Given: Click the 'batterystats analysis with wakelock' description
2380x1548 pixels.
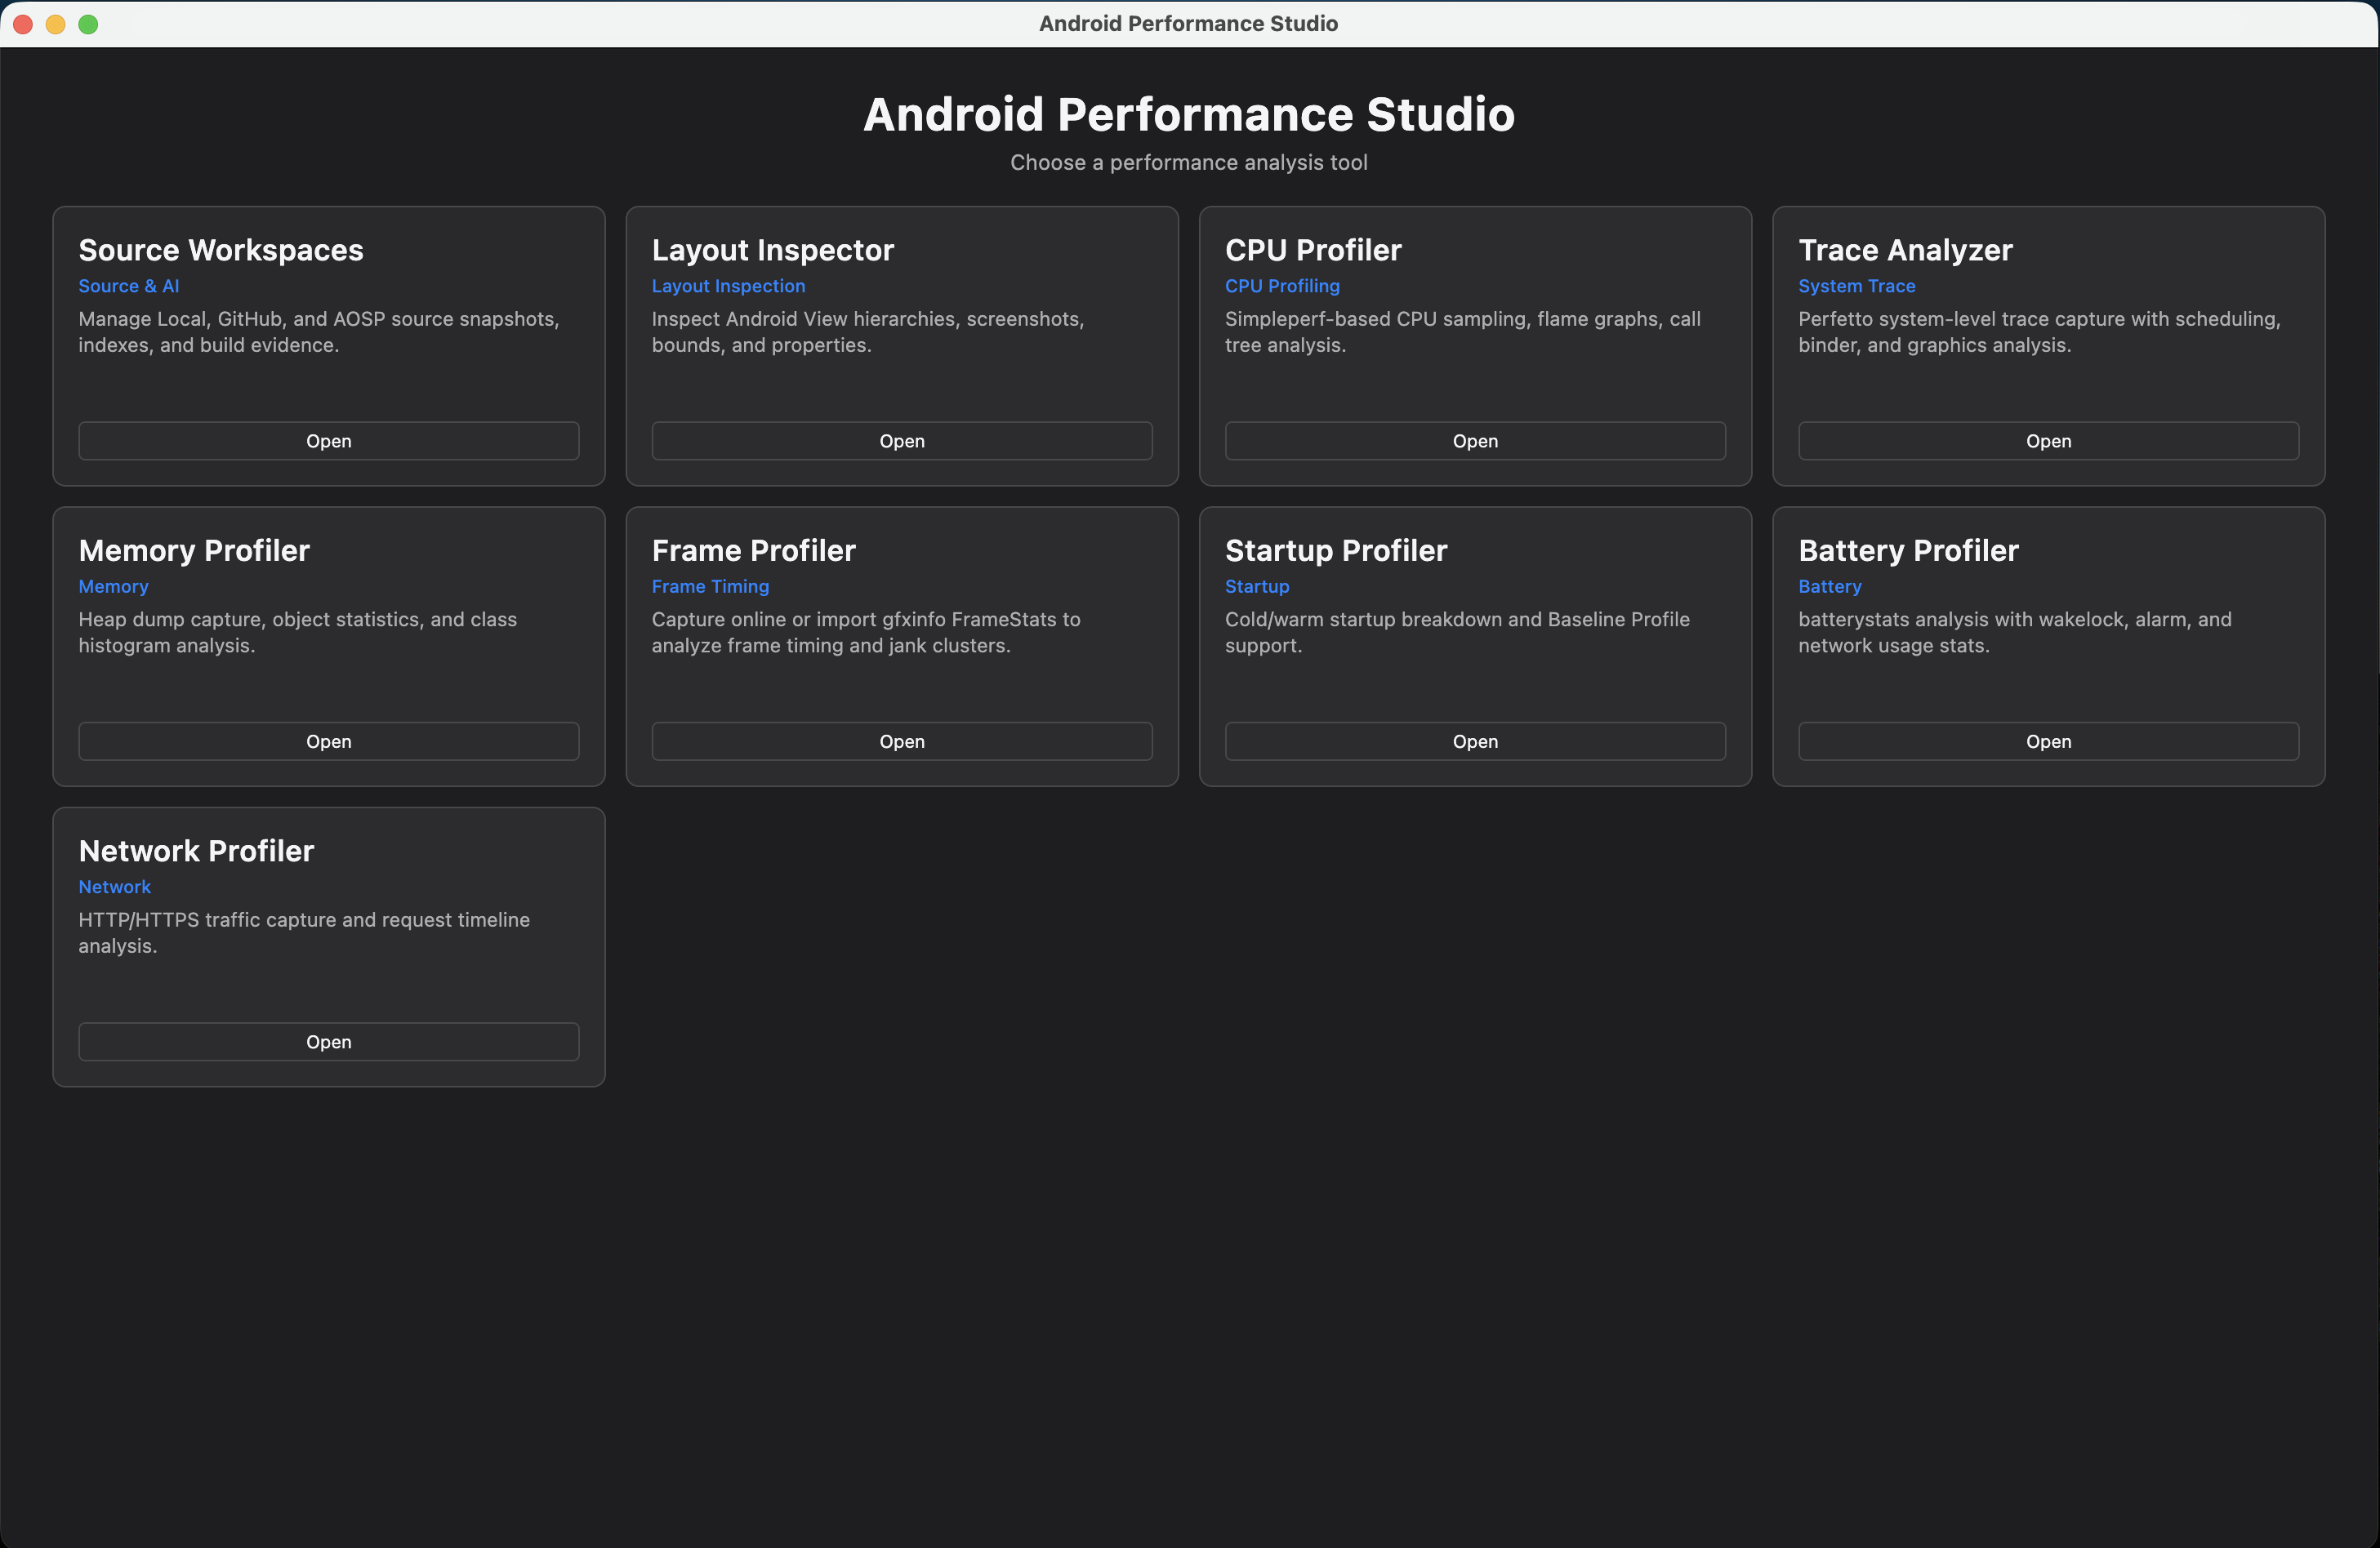Looking at the screenshot, I should [x=2015, y=633].
